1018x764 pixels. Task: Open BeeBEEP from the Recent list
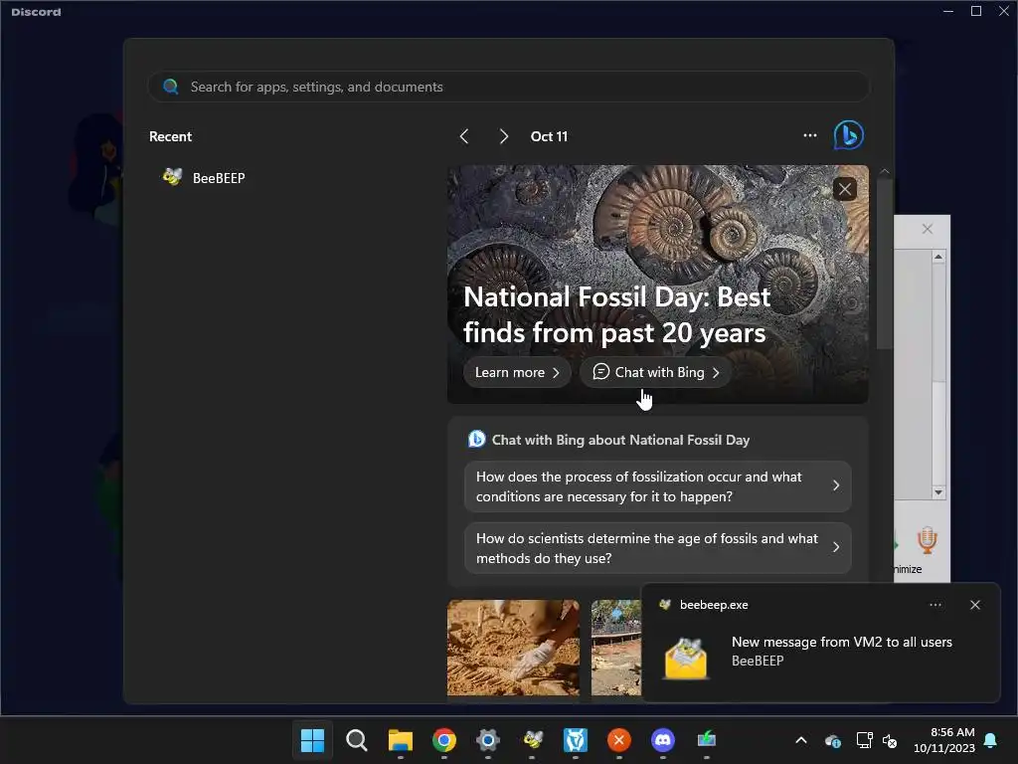[203, 177]
